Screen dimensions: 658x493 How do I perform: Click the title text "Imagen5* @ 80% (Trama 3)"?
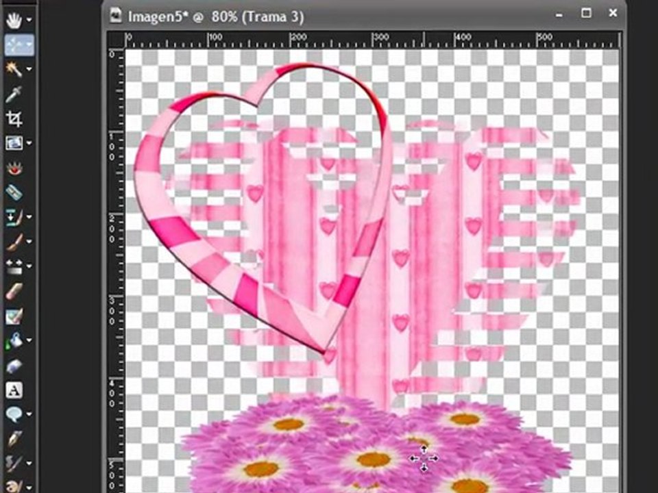(x=216, y=16)
